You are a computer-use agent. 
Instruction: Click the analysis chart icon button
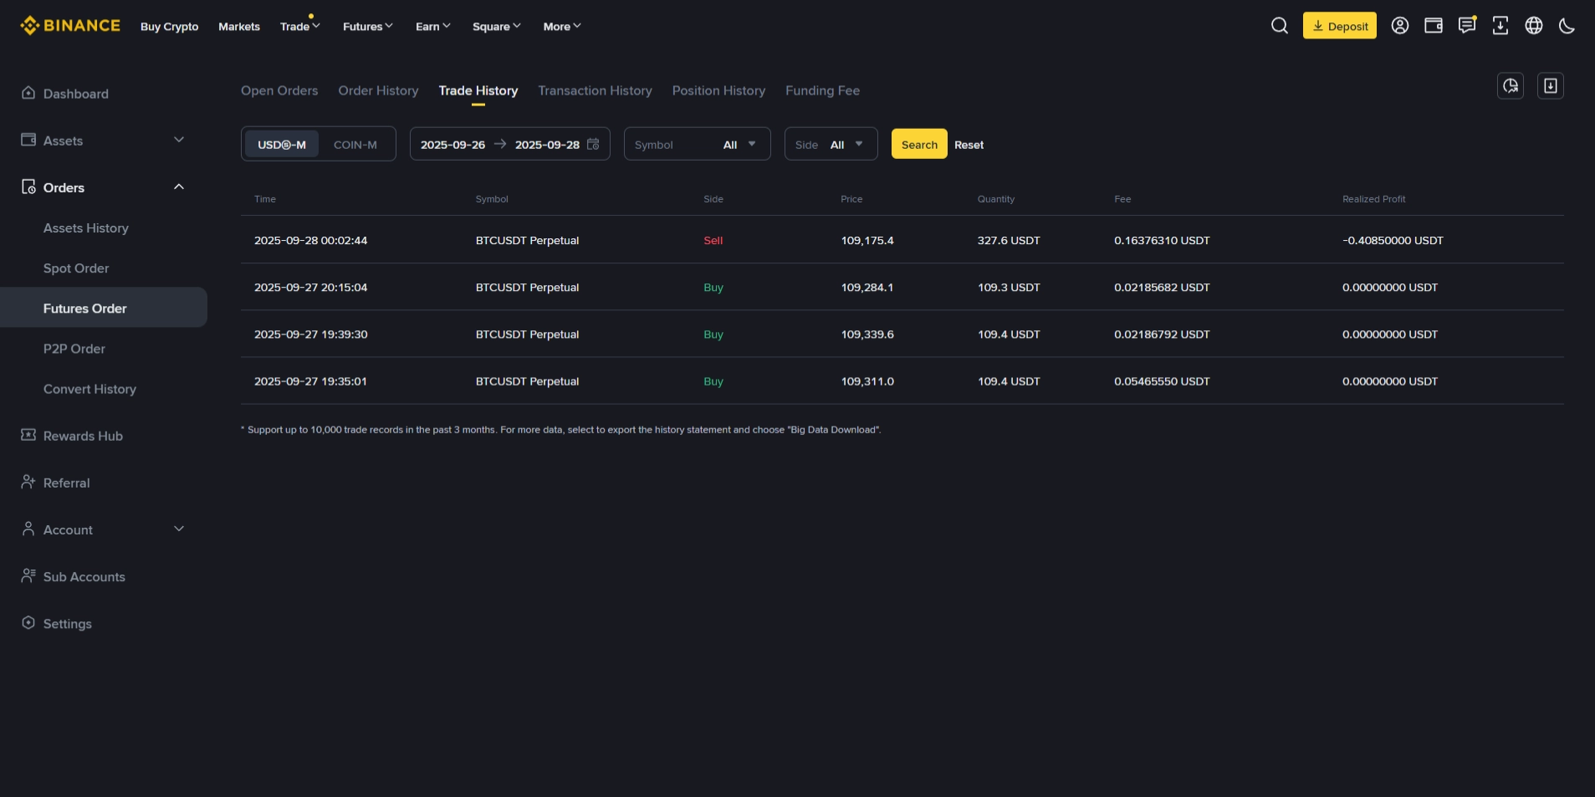click(x=1510, y=85)
